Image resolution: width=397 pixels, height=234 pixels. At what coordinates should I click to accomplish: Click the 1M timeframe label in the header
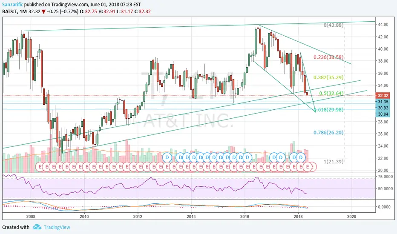click(x=23, y=11)
